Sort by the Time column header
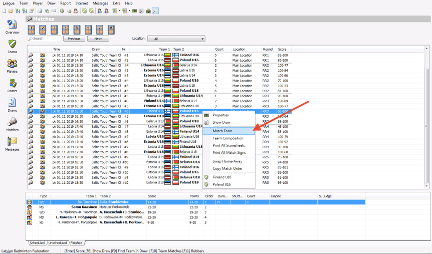432x254 pixels. pyautogui.click(x=71, y=49)
